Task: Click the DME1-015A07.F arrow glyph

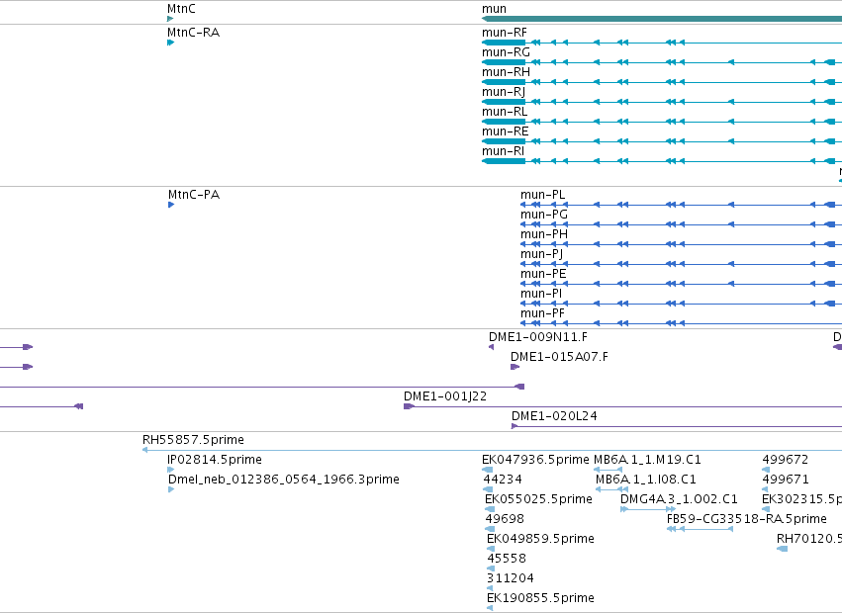Action: pos(515,367)
